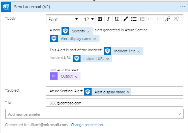This screenshot has height=133, width=188.
Task: Remove the Incident URL token
Action: coord(107,59)
